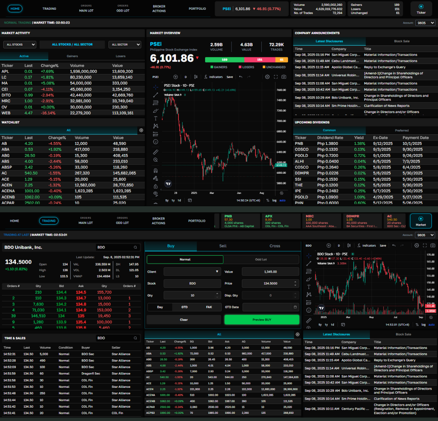Toggle log scale on PSEI chart
Screen dimensions: 438x421
(x=275, y=200)
